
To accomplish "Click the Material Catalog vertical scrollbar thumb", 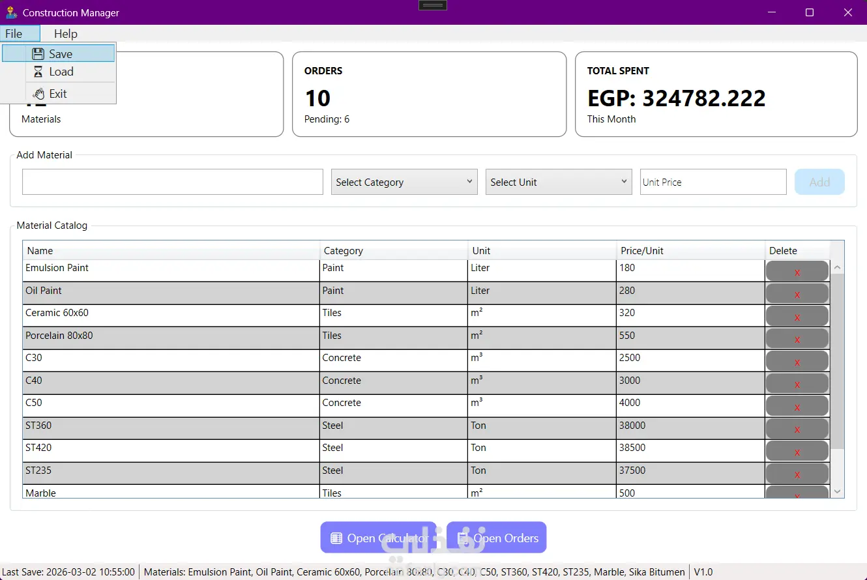I will pyautogui.click(x=837, y=362).
